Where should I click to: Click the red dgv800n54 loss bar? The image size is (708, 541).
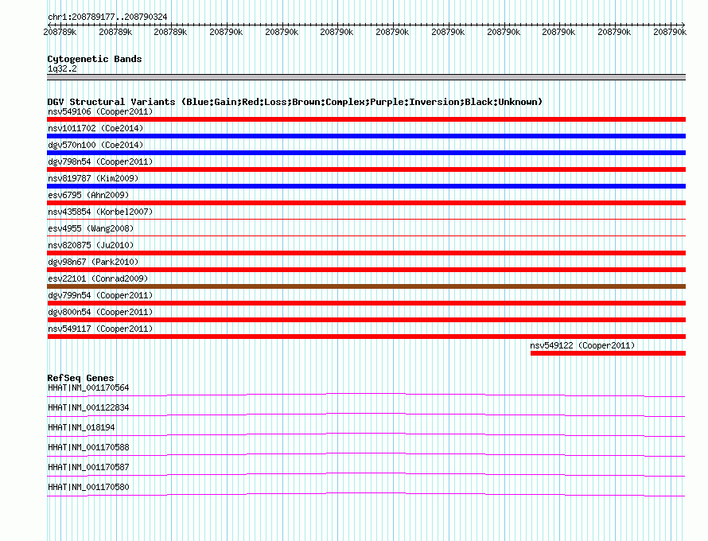(366, 320)
